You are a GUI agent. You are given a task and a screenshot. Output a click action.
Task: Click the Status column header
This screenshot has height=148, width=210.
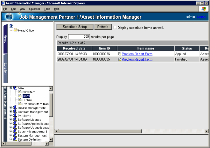coord(187,48)
